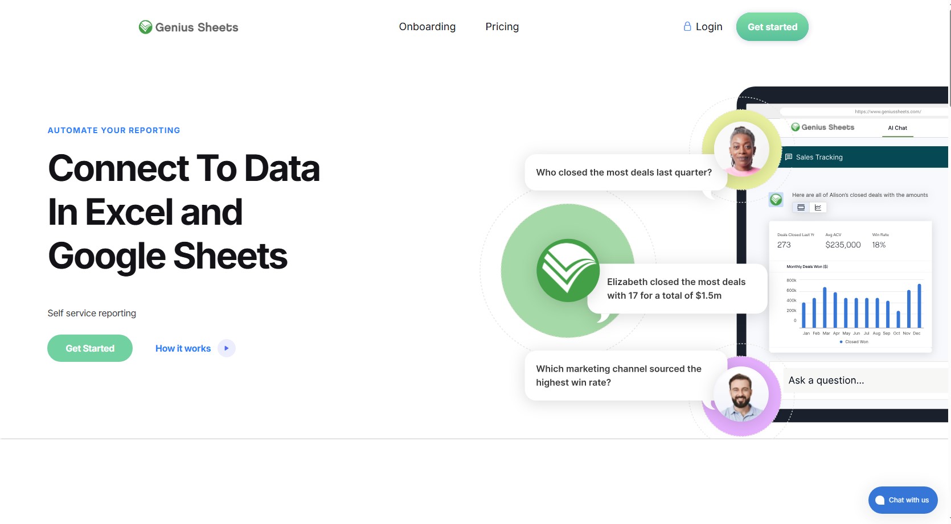Click the Genius Sheets logo in header
951x524 pixels.
click(x=188, y=27)
